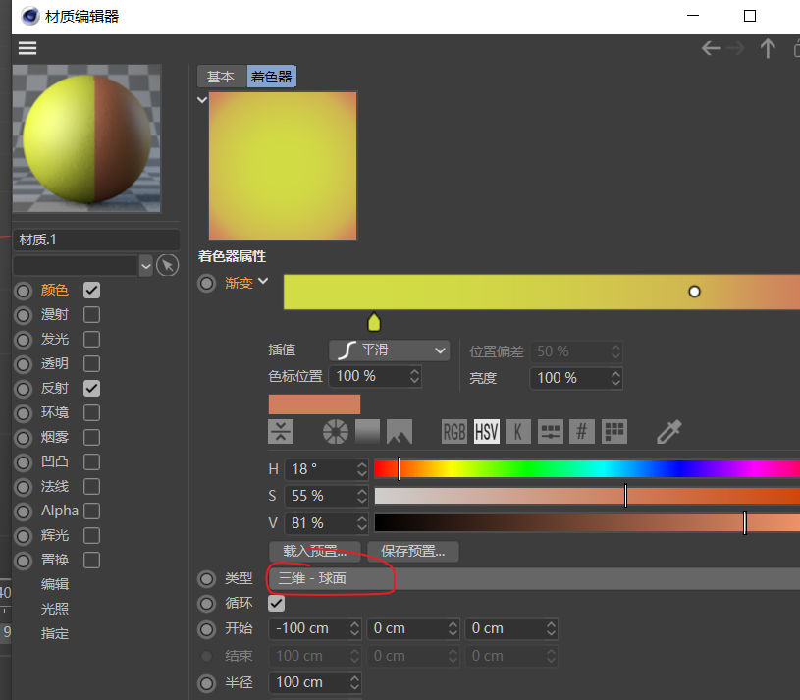
Task: Disable the 反射 channel checkbox
Action: [91, 389]
